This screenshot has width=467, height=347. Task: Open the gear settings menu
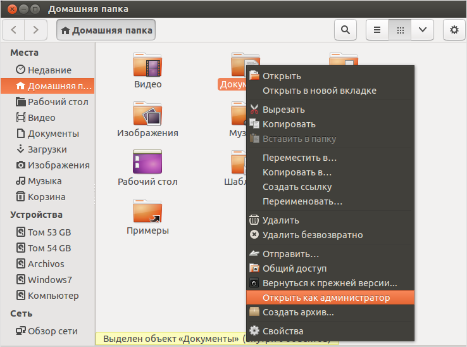pyautogui.click(x=454, y=30)
